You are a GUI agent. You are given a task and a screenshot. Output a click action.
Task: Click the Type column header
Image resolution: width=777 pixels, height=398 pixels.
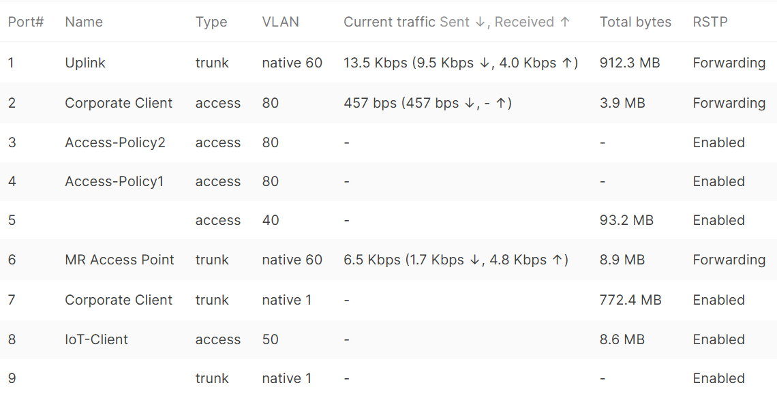click(211, 22)
